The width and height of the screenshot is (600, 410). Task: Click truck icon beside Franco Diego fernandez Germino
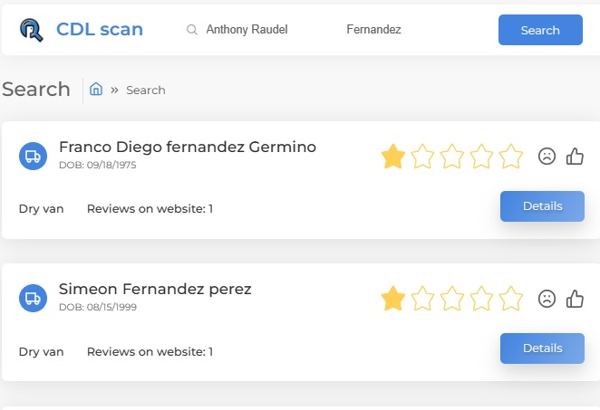pos(33,156)
